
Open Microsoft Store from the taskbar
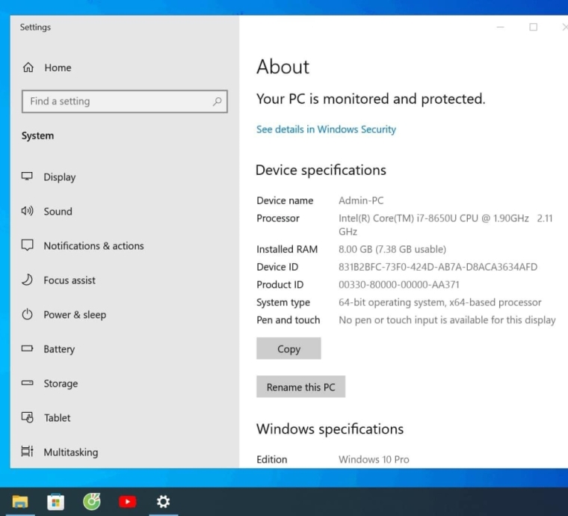point(56,502)
